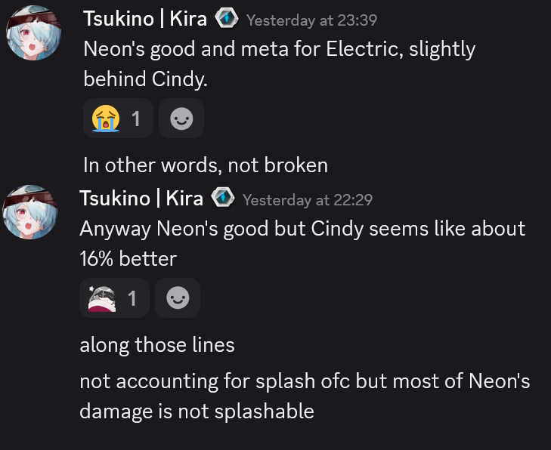Click the 'Yesterday at 23:39' timestamp

coord(311,20)
